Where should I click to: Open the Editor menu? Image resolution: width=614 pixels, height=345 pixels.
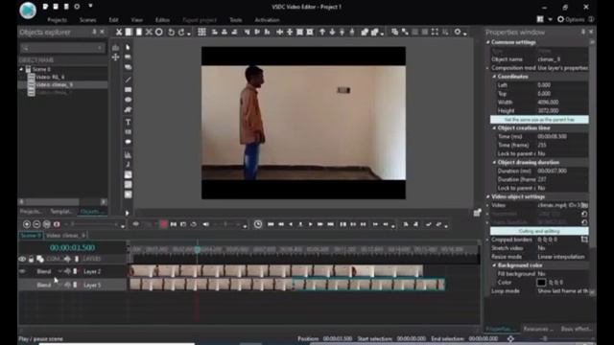(162, 20)
